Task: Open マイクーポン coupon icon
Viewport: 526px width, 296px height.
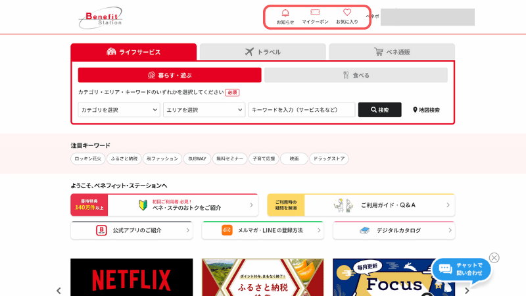Action: click(x=315, y=17)
